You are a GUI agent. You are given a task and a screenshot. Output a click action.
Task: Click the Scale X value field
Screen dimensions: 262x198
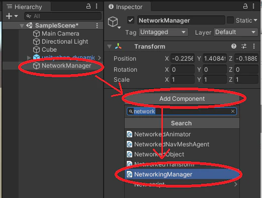click(x=183, y=80)
